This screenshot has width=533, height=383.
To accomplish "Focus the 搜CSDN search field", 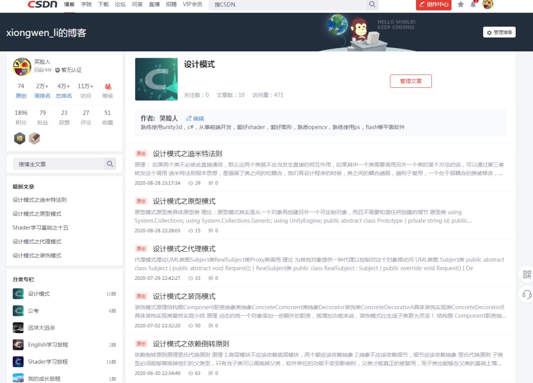I will coord(288,4).
